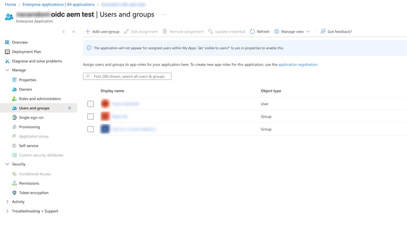Viewport: 407px width, 228px height.
Task: Click the Got feedback icon
Action: [323, 31]
